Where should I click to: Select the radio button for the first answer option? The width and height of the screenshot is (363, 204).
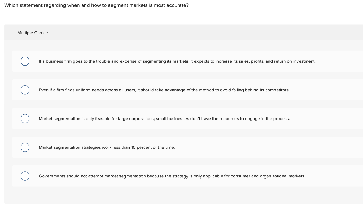25,61
